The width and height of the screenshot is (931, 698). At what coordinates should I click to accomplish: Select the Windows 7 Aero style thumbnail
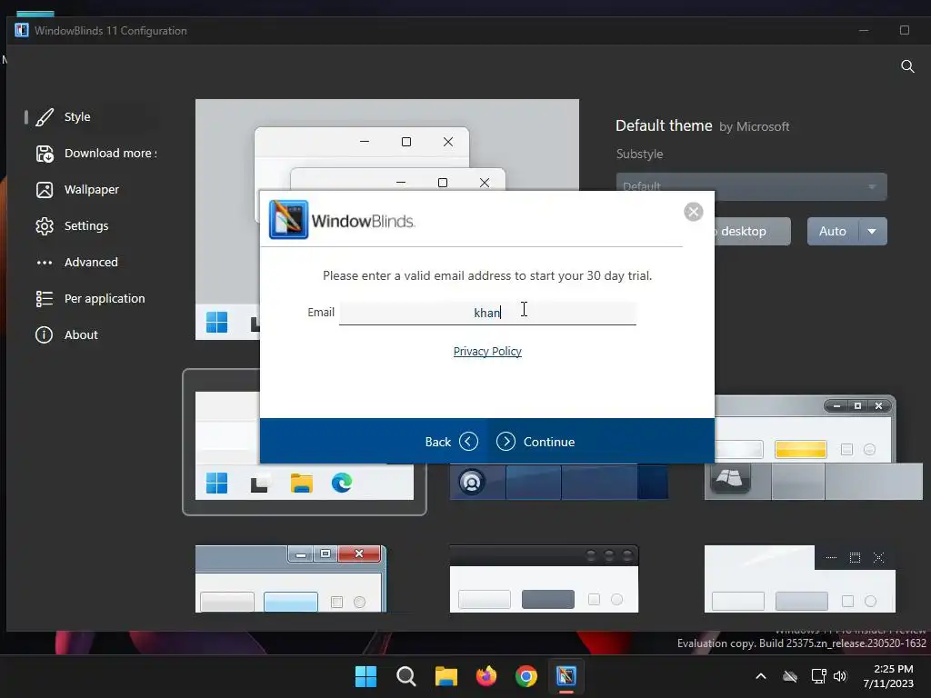[291, 579]
